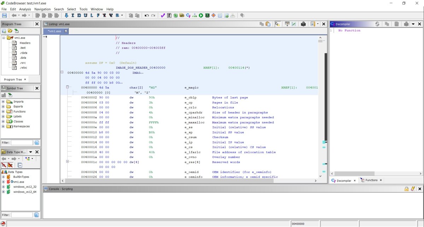
Task: Navigate to next Function with F icon
Action: click(98, 16)
